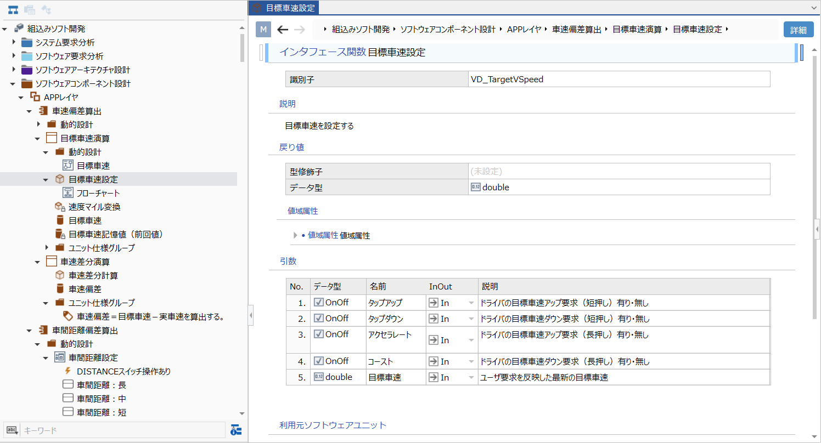Click the tree scrollbar down arrow

coord(242,414)
